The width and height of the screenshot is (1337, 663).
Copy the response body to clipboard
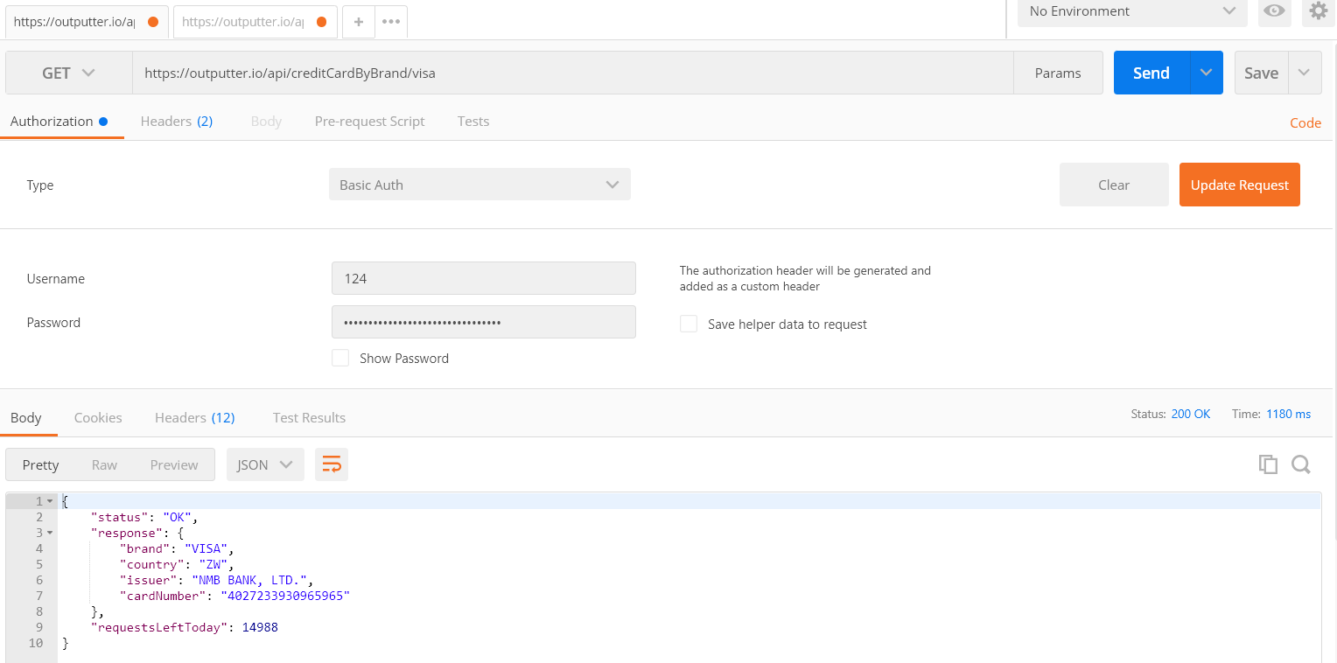(1268, 464)
